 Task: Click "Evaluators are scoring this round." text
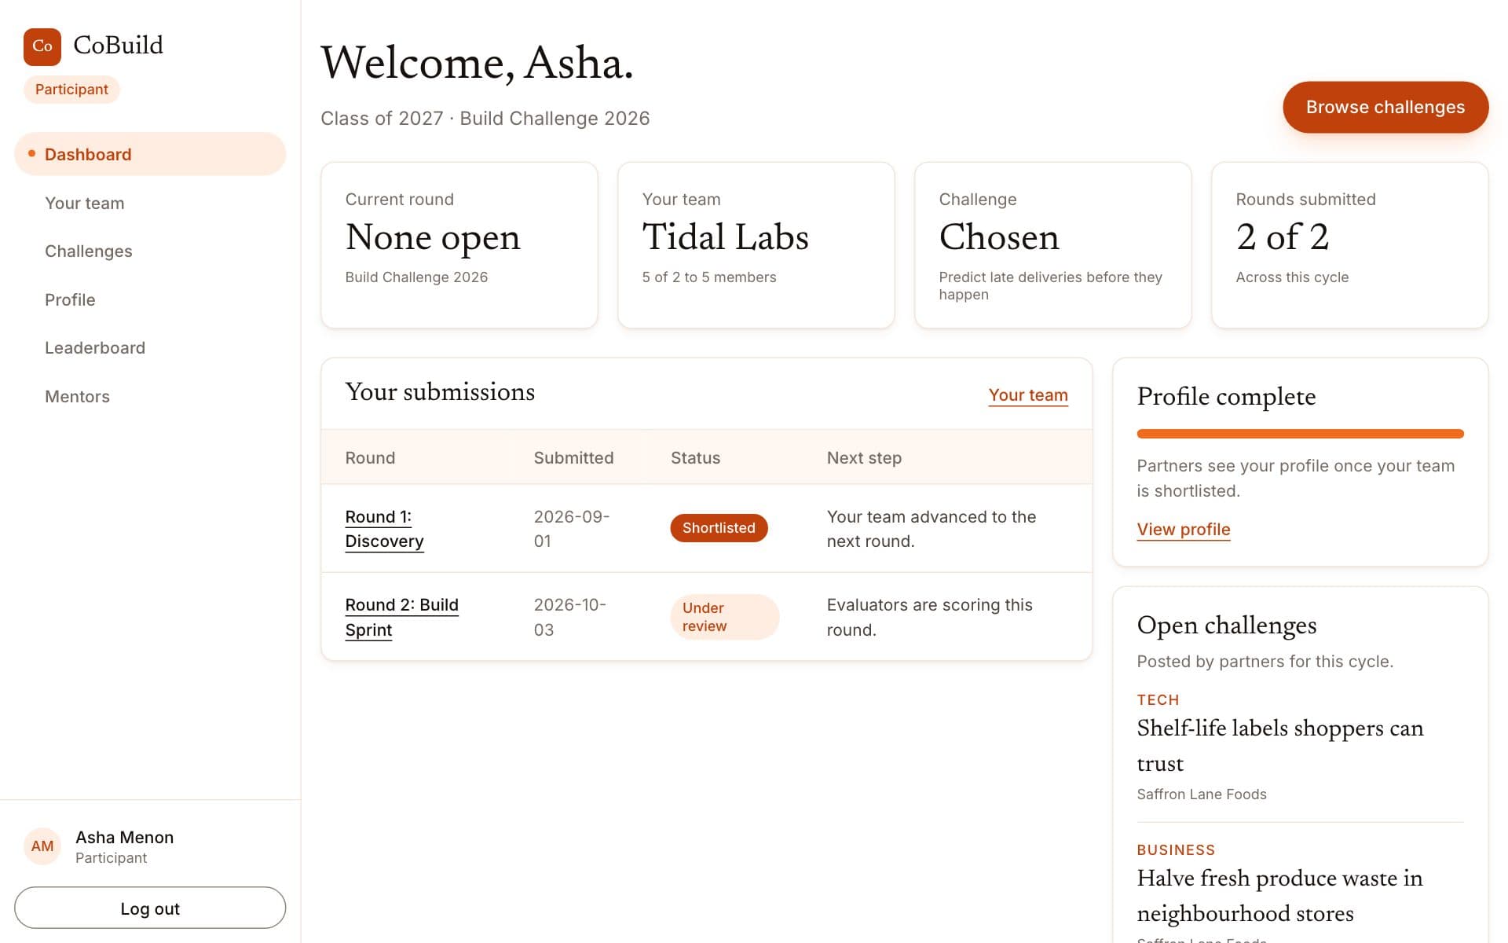(929, 617)
